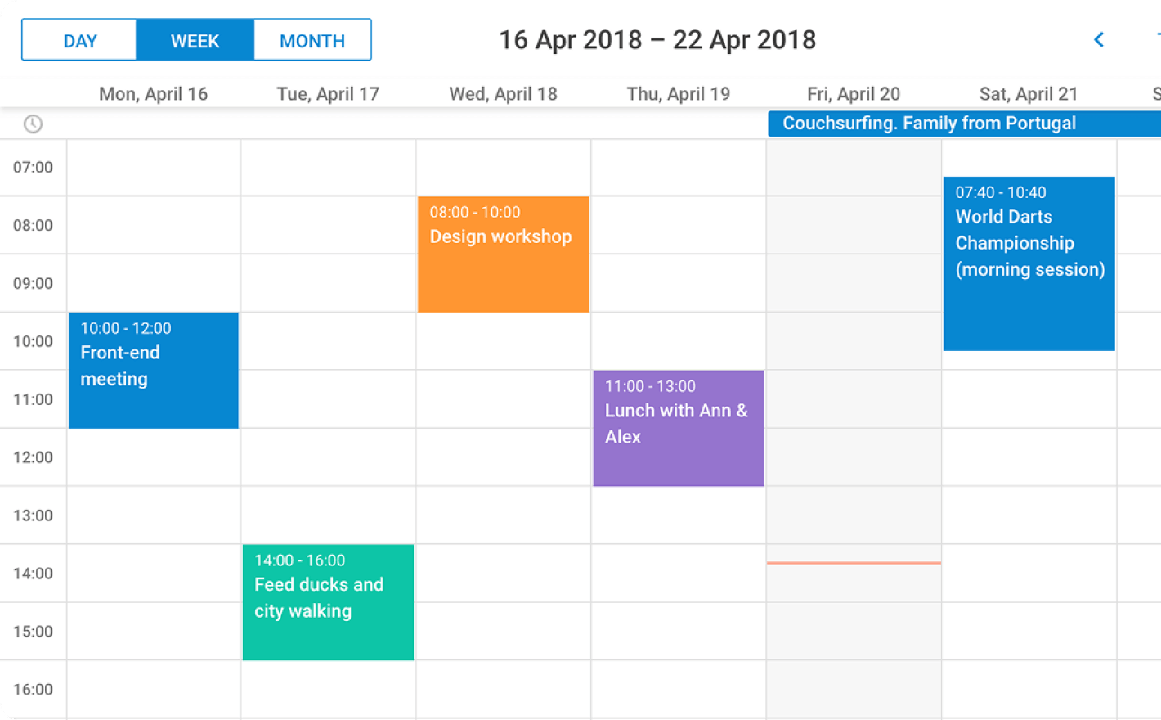Open World Darts Championship event
The width and height of the screenshot is (1161, 720).
tap(1029, 263)
